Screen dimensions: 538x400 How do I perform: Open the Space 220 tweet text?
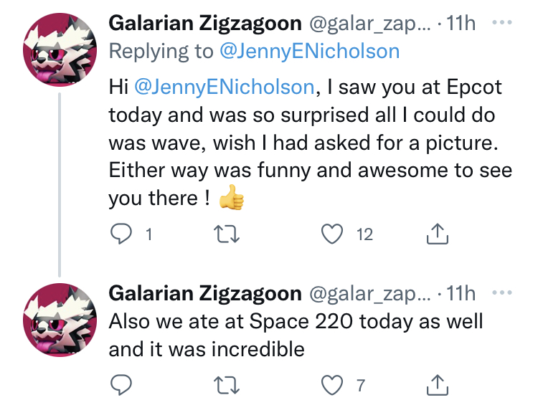294,335
